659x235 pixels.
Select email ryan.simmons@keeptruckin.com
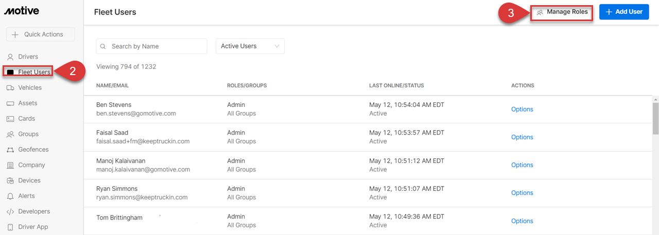pyautogui.click(x=142, y=197)
